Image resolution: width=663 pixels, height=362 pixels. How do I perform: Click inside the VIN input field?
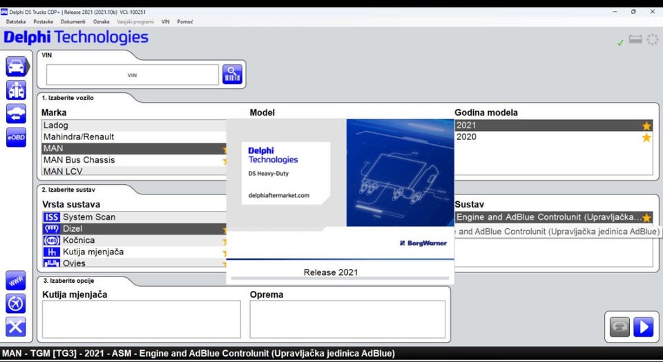pyautogui.click(x=132, y=74)
